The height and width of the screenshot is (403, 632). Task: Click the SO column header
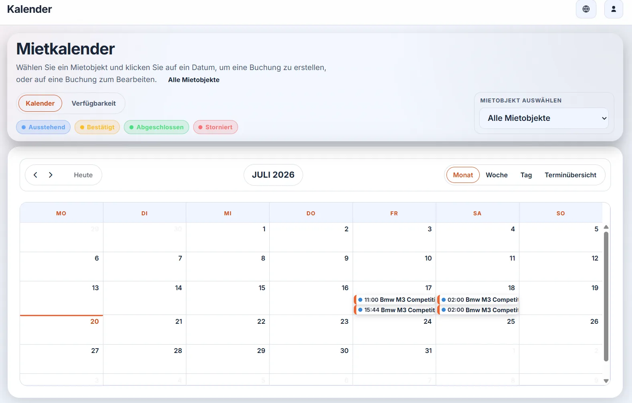[561, 213]
